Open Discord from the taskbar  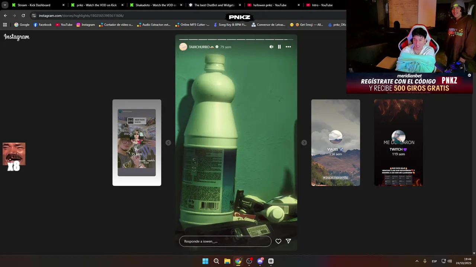(x=260, y=261)
